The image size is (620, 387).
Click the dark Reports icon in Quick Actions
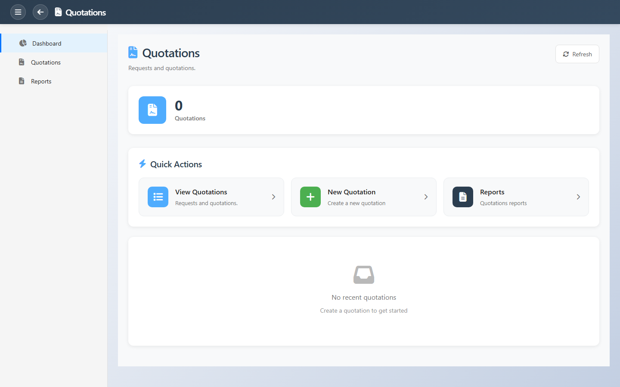463,197
